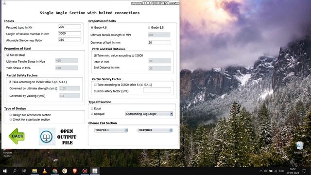Open the Windows Start menu
The image size is (311, 175).
coord(4,171)
